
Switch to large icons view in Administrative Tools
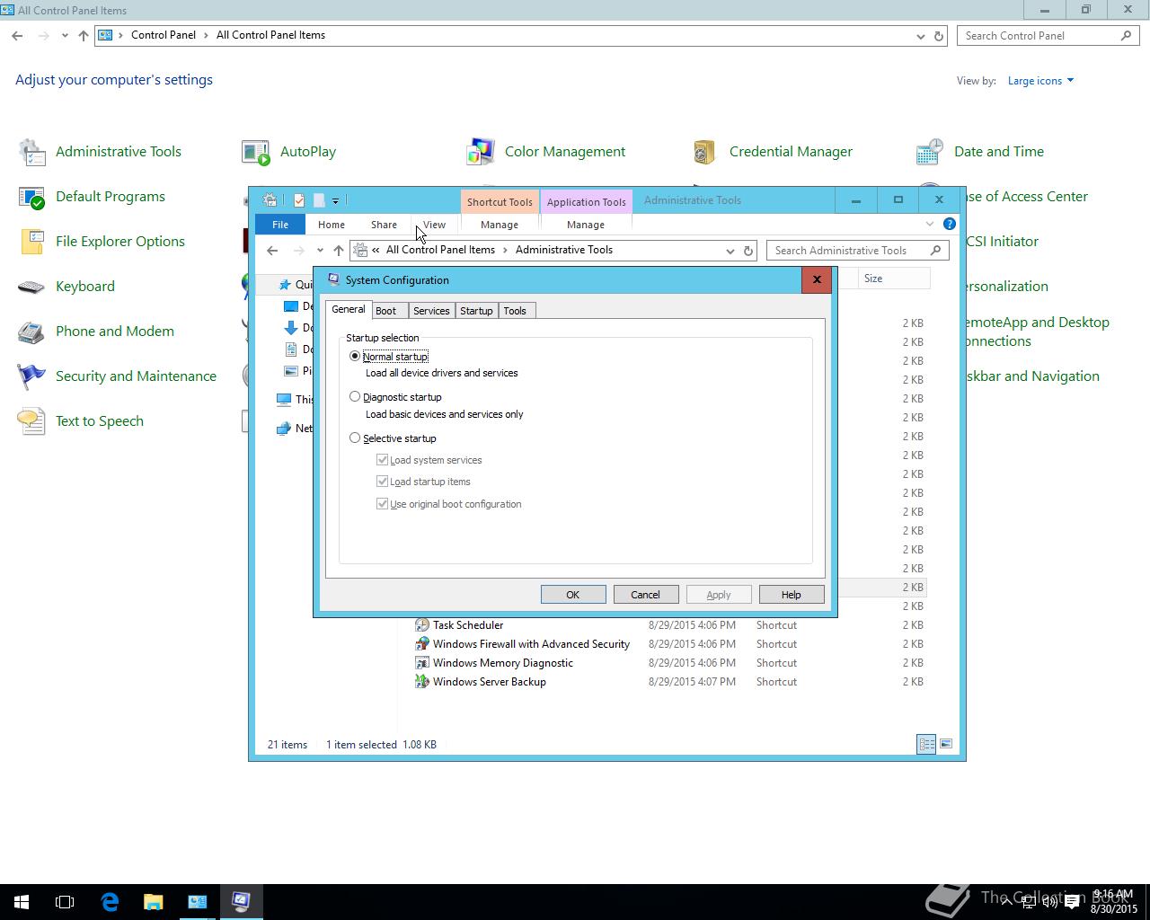click(x=946, y=744)
